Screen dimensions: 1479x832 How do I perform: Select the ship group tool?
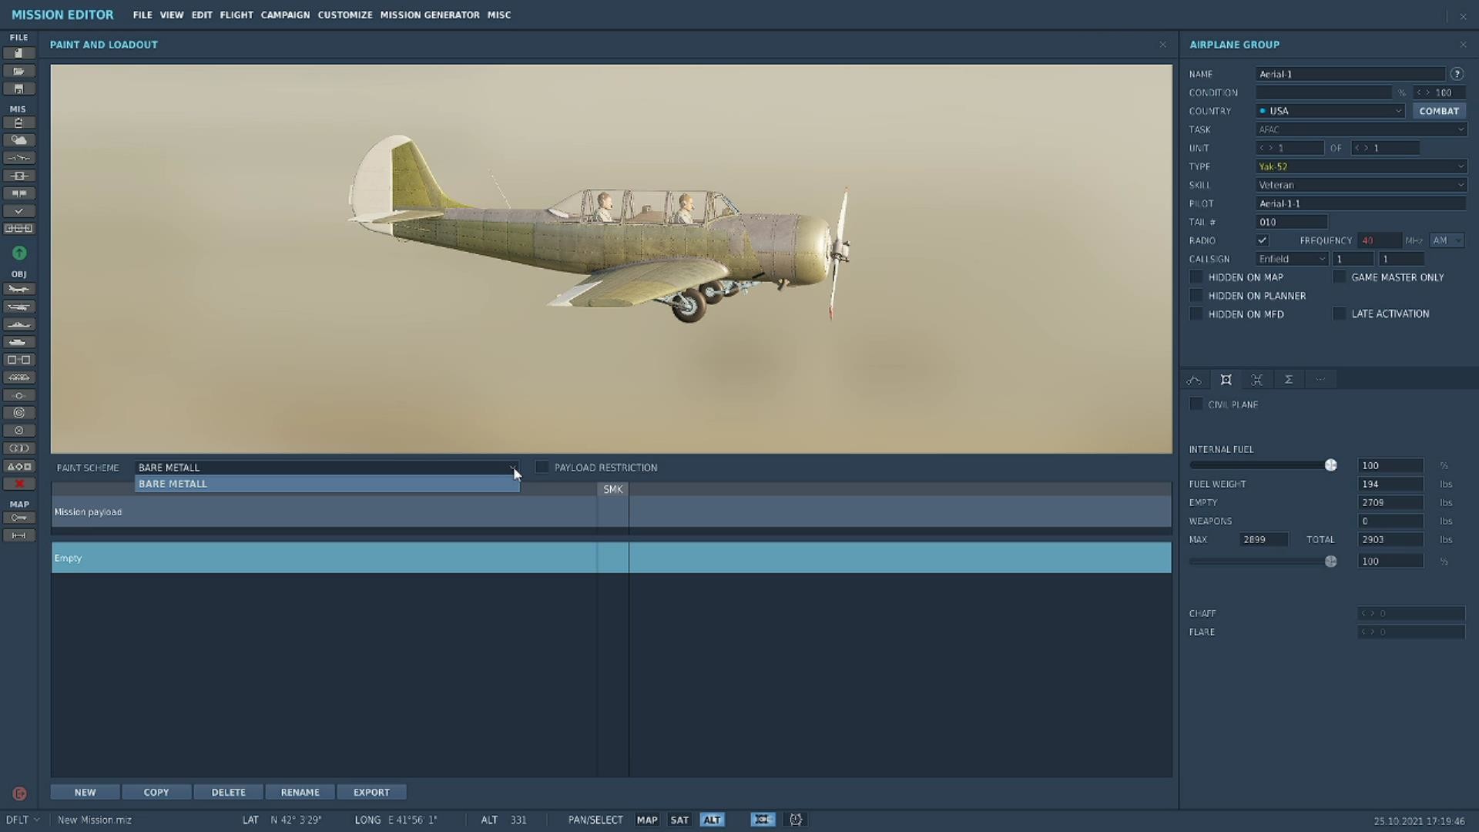click(19, 324)
